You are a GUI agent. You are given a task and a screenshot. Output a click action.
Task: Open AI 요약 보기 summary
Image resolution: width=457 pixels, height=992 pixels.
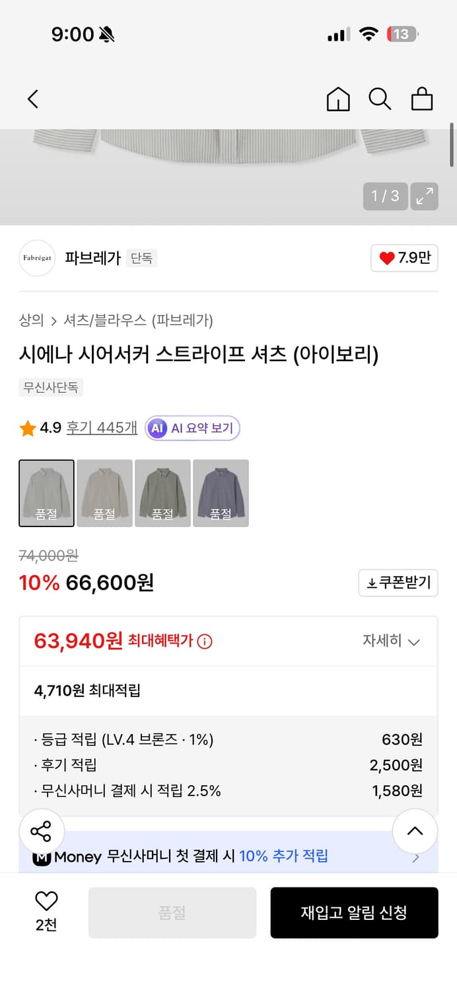click(192, 428)
